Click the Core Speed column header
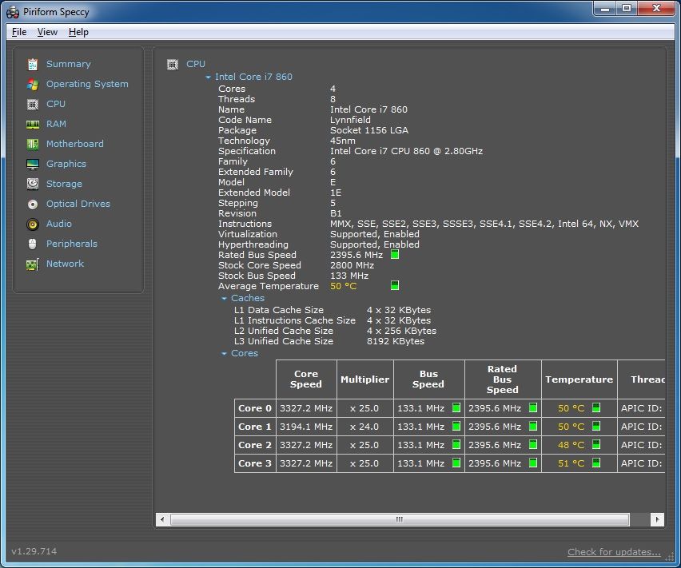This screenshot has width=681, height=568. pyautogui.click(x=306, y=379)
